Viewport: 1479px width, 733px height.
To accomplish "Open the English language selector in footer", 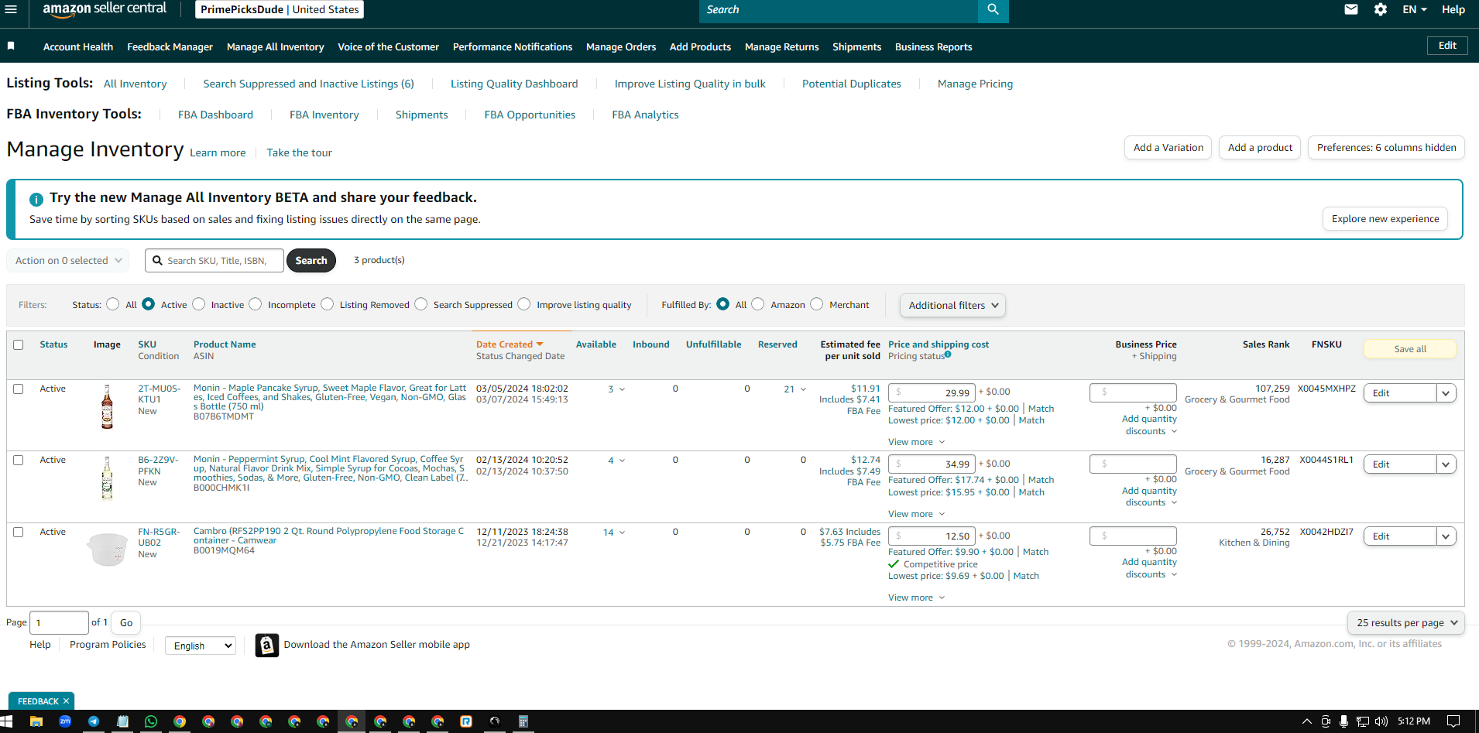I will 201,646.
